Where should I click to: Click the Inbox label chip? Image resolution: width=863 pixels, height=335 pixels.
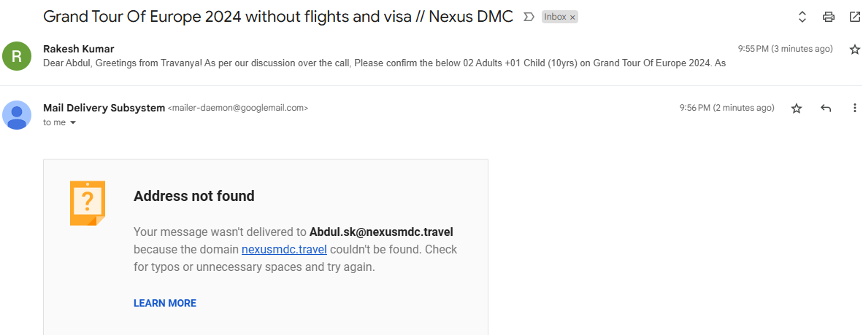556,17
